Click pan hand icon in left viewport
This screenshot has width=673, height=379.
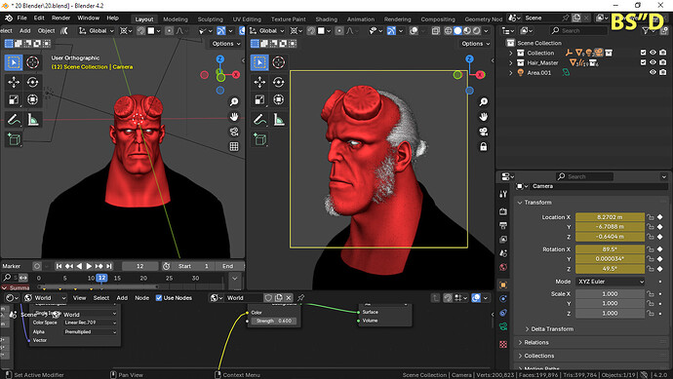pos(234,117)
